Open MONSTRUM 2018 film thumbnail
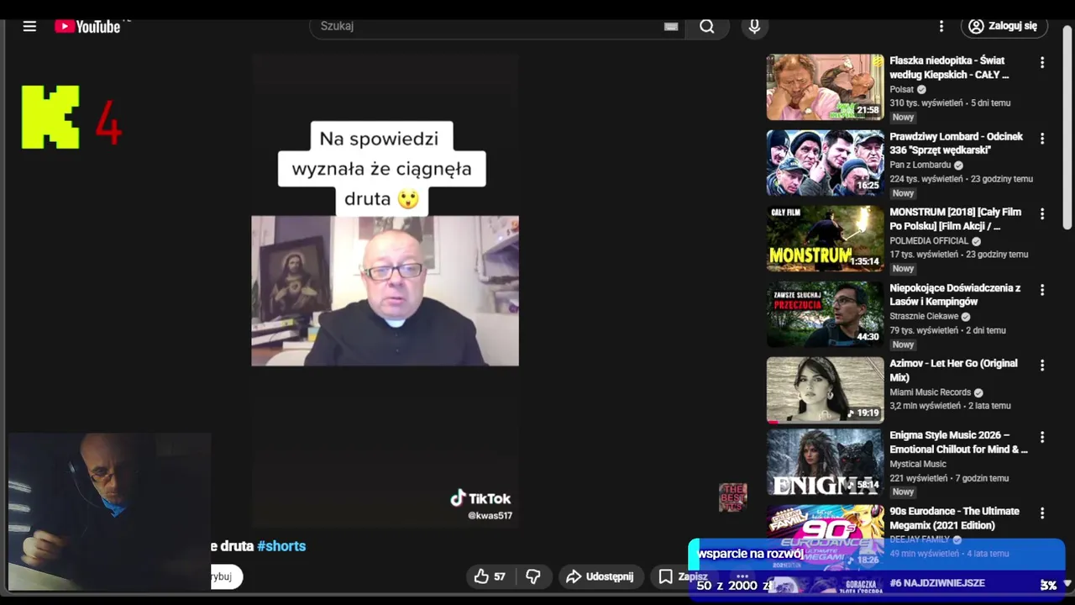1075x605 pixels. point(825,239)
